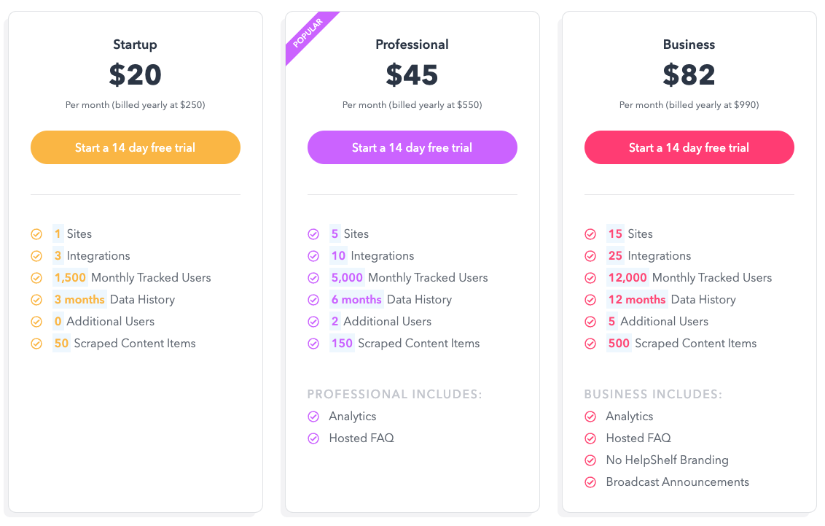Click the checkmark icon beside Startup Sites
The height and width of the screenshot is (526, 825).
coord(36,234)
